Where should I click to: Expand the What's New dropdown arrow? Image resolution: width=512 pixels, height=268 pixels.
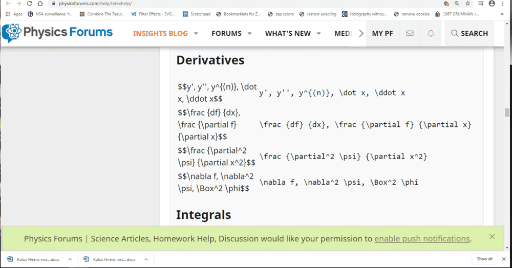coord(319,34)
